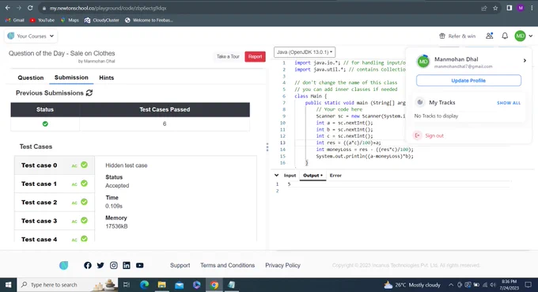Open the Twitter footer icon
538x292 pixels.
pyautogui.click(x=100, y=265)
